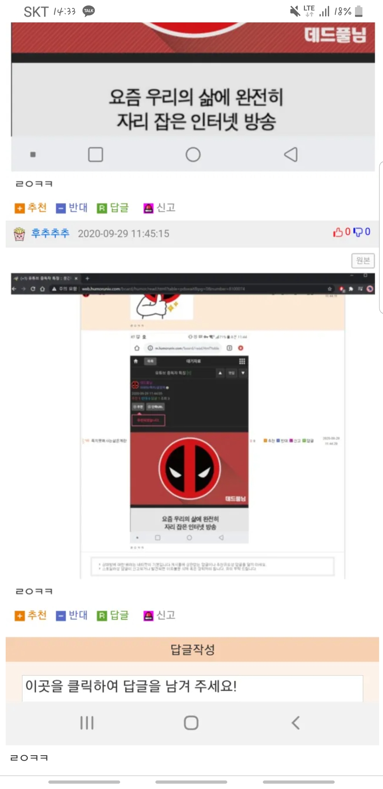Tap 신고 just above the 답글작성 header
This screenshot has width=383, height=789.
pos(159,615)
